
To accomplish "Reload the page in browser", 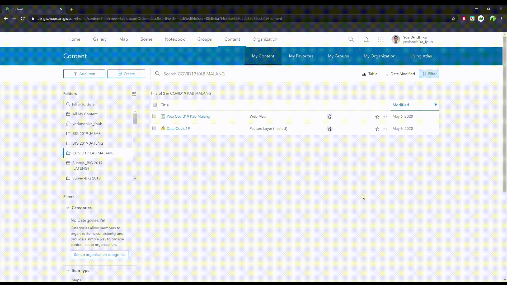I will coord(23,19).
